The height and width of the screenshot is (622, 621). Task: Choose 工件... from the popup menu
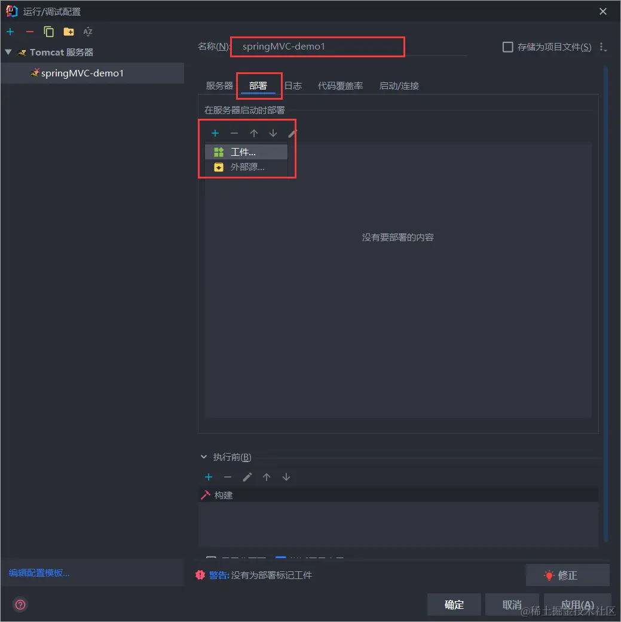coord(246,152)
